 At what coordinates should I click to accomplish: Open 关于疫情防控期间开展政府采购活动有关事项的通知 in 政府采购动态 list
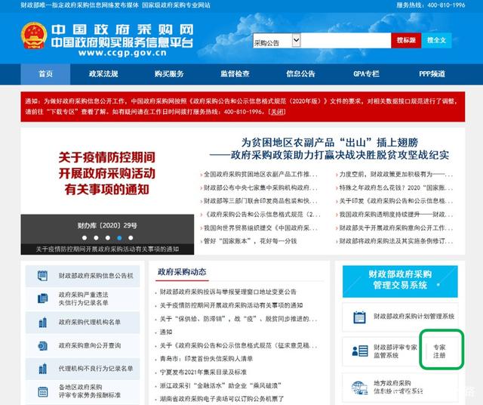pyautogui.click(x=231, y=305)
